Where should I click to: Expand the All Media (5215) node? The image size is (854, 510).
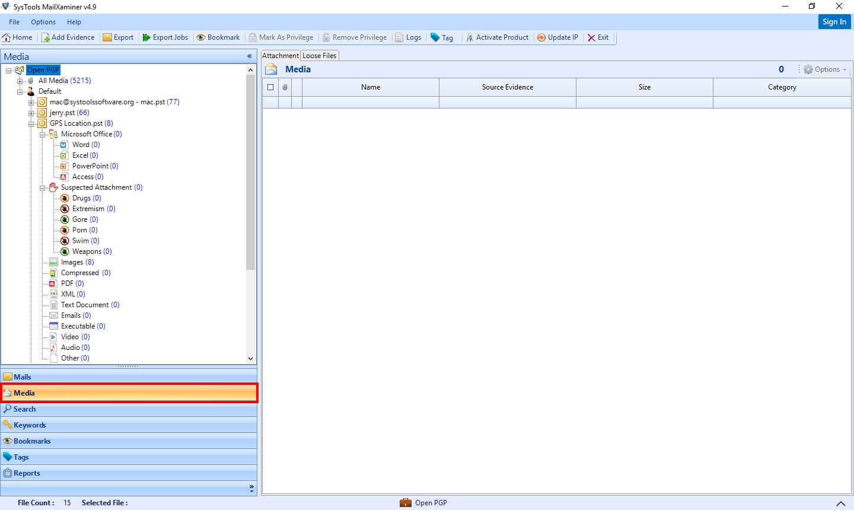point(20,81)
